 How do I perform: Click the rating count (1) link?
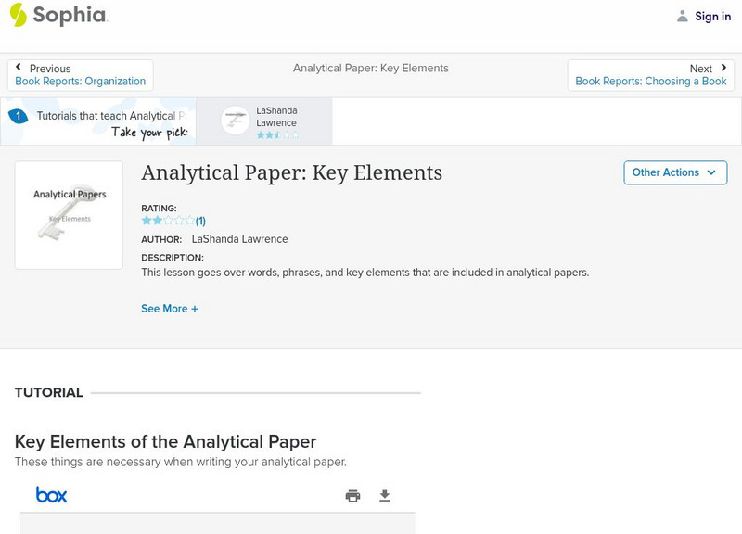pyautogui.click(x=200, y=221)
